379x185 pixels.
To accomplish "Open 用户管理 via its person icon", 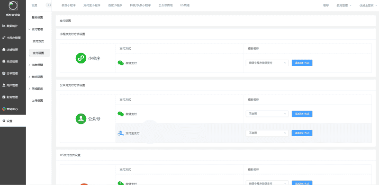I will click(x=4, y=85).
